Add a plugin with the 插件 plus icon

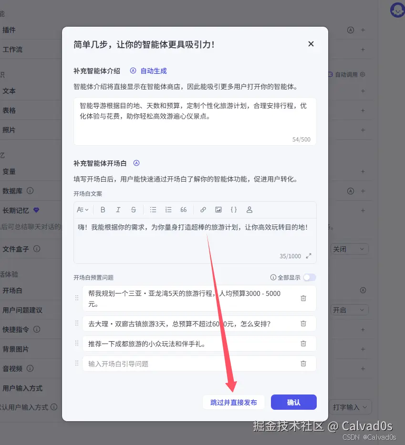tap(363, 30)
